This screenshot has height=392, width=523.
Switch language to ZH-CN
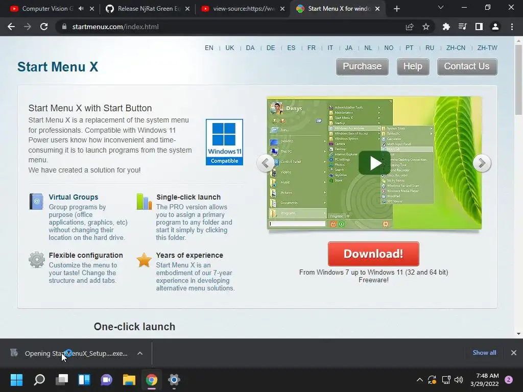point(456,47)
